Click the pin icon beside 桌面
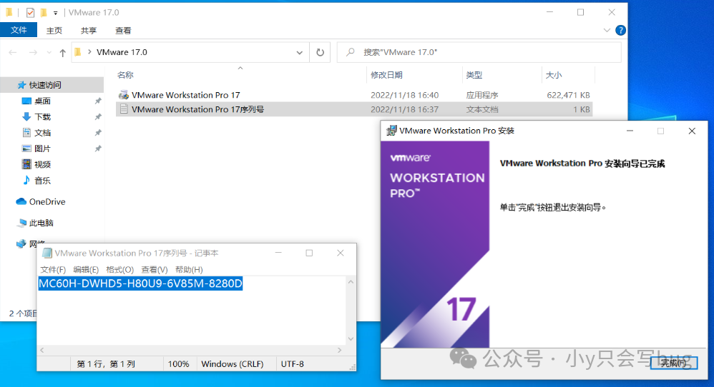This screenshot has width=714, height=387. click(x=98, y=101)
